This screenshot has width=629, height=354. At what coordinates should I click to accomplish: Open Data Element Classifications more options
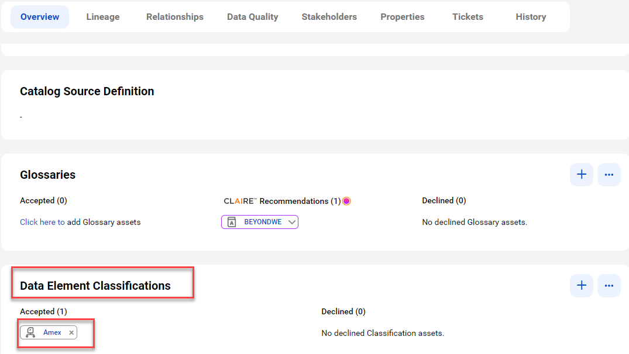point(609,286)
